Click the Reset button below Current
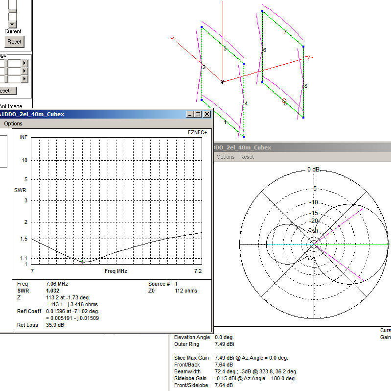This screenshot has width=391, height=391. tap(14, 42)
